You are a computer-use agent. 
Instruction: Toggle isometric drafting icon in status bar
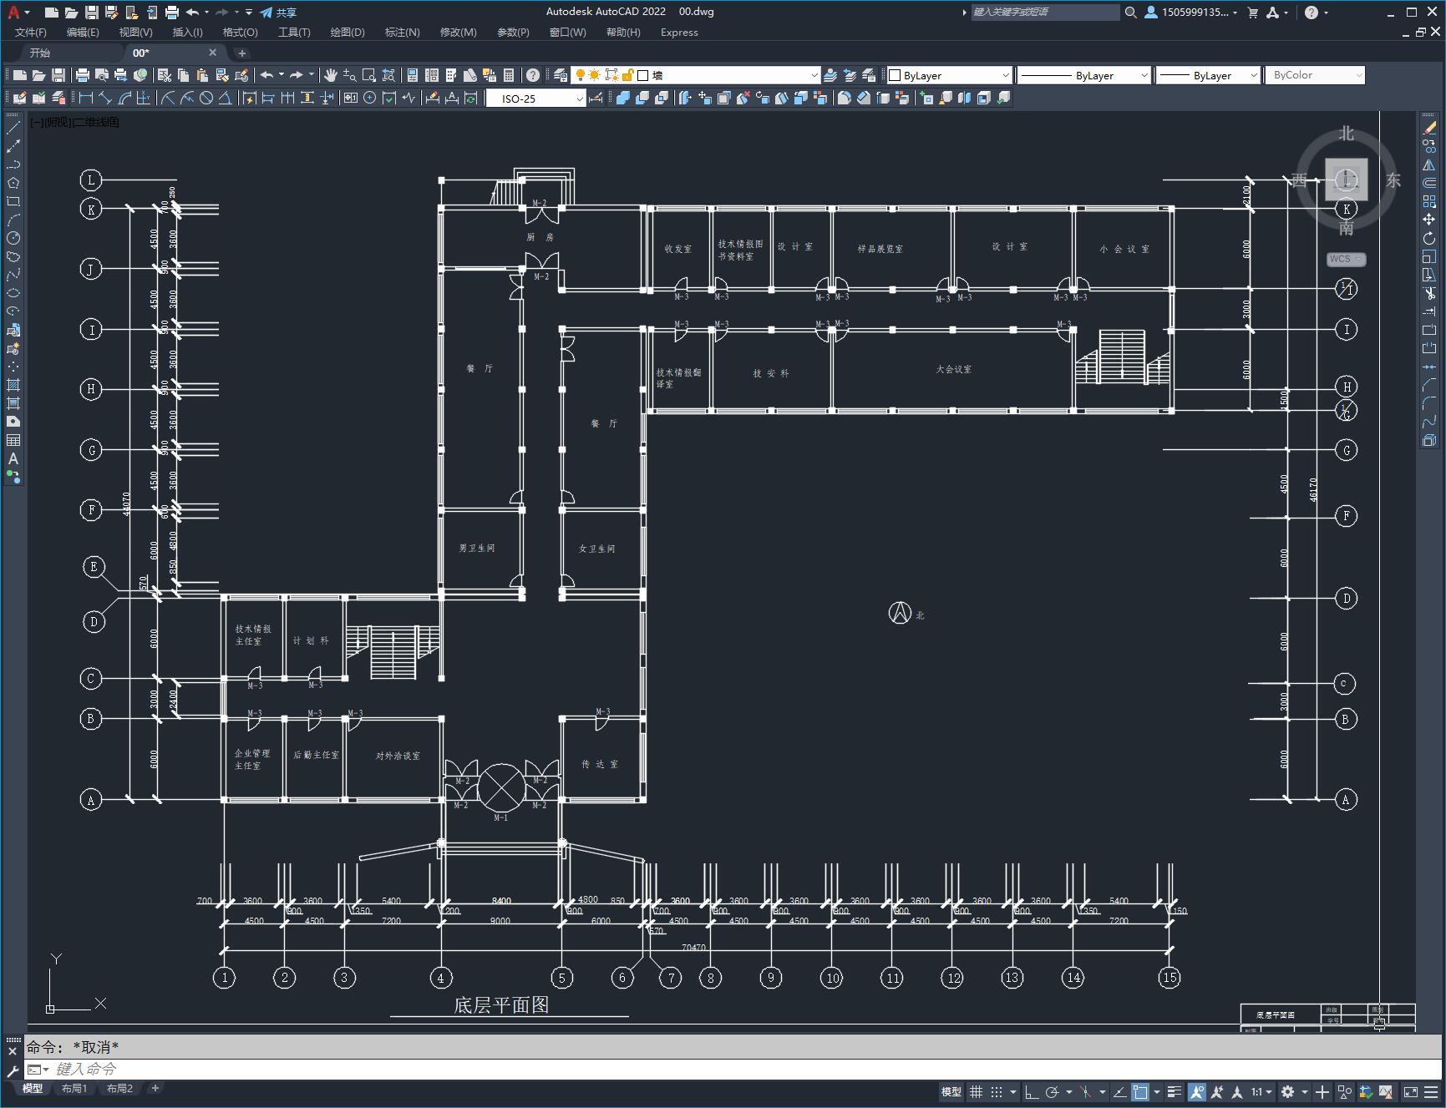(x=1085, y=1091)
